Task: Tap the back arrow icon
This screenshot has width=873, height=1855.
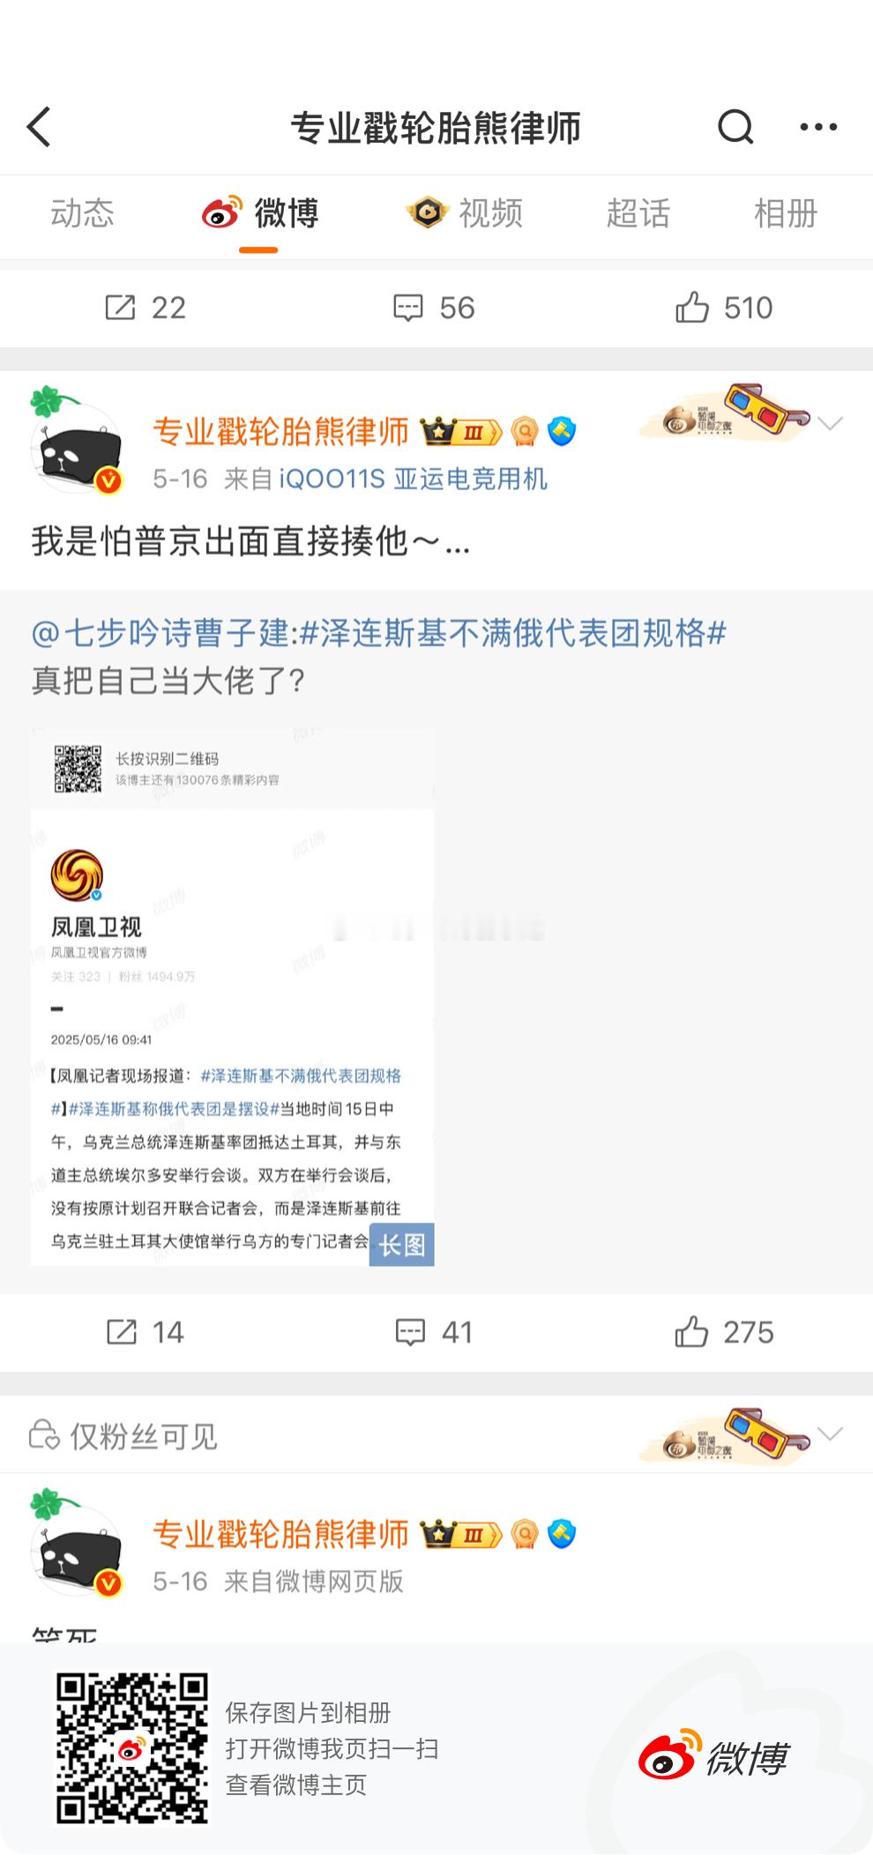Action: tap(39, 128)
